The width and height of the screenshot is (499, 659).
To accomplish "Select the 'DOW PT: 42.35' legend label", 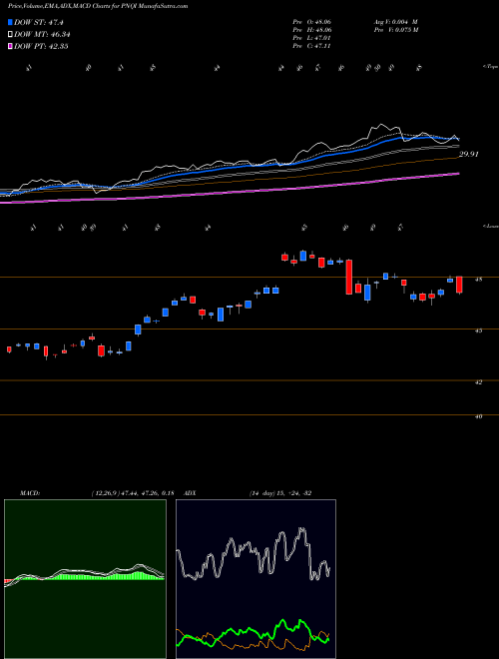I will click(x=41, y=46).
